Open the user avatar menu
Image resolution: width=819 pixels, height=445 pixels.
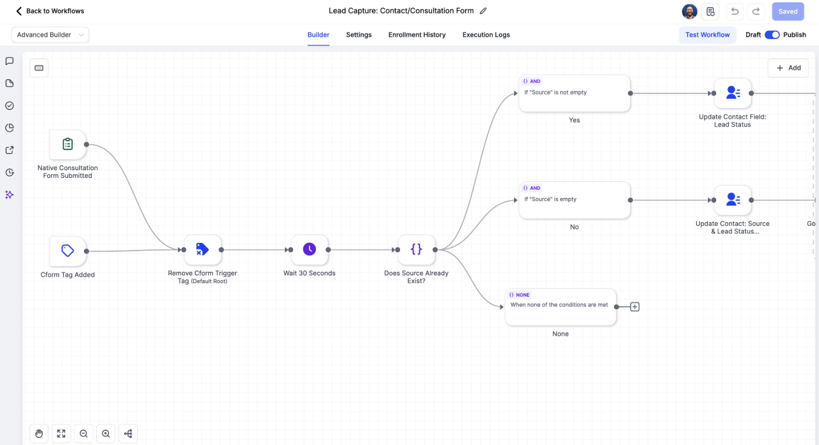pos(690,11)
